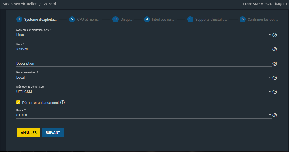Click help icon beside the Nom field
Image resolution: width=289 pixels, height=152 pixels.
coord(275,49)
